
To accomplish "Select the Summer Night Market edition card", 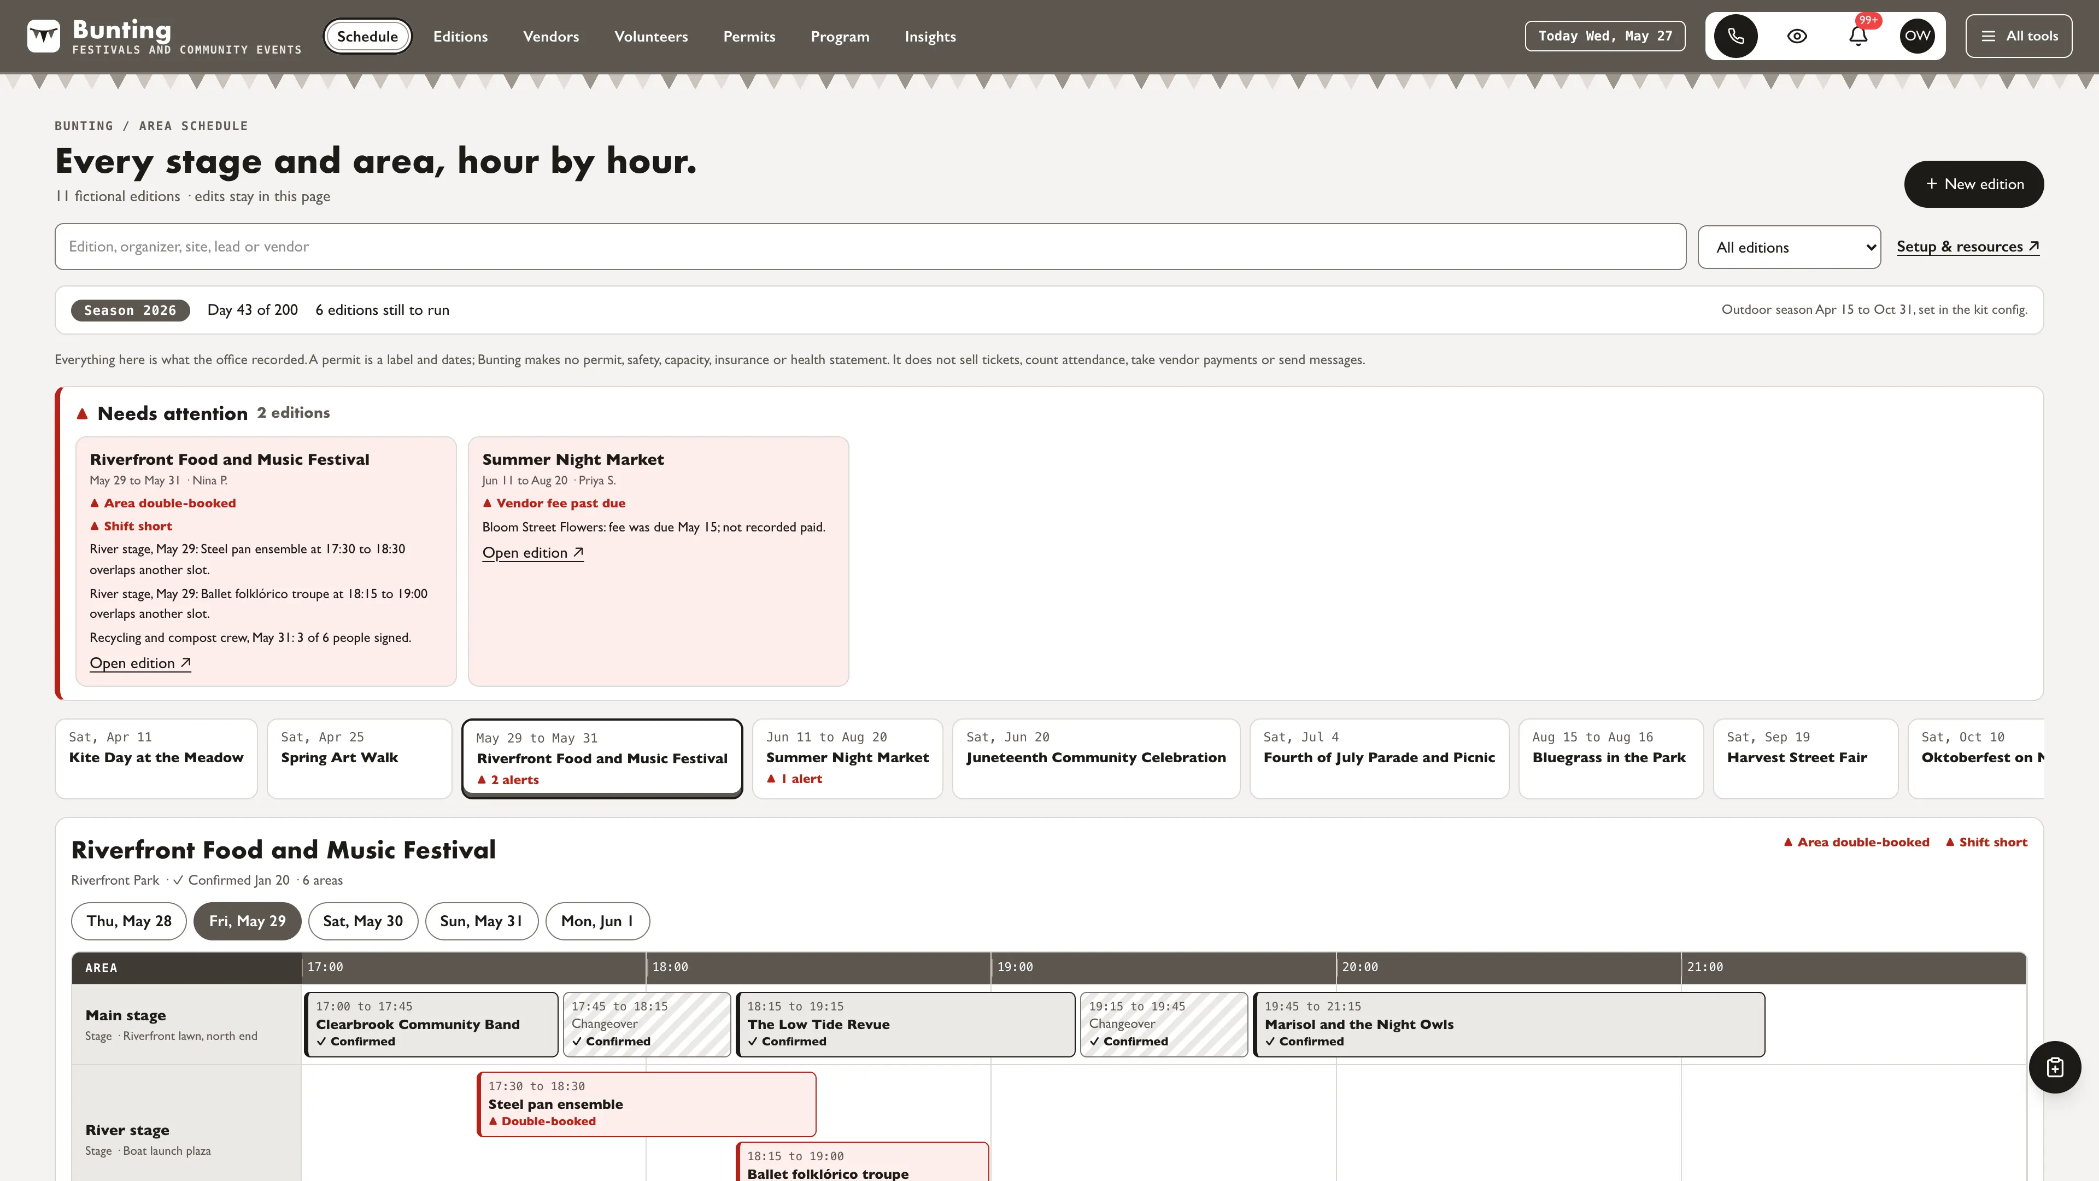I will coord(847,758).
